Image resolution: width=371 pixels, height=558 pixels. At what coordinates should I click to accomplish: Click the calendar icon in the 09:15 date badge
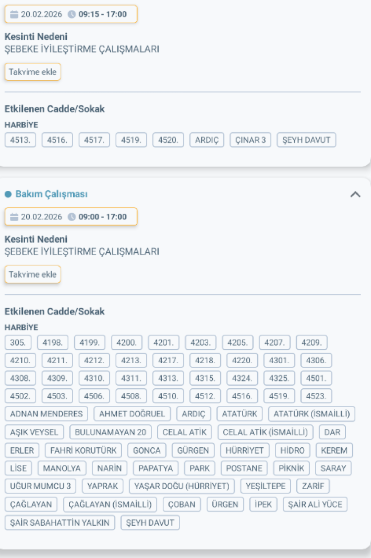pos(14,14)
